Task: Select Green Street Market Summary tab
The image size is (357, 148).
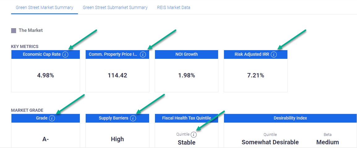Action: (x=45, y=7)
